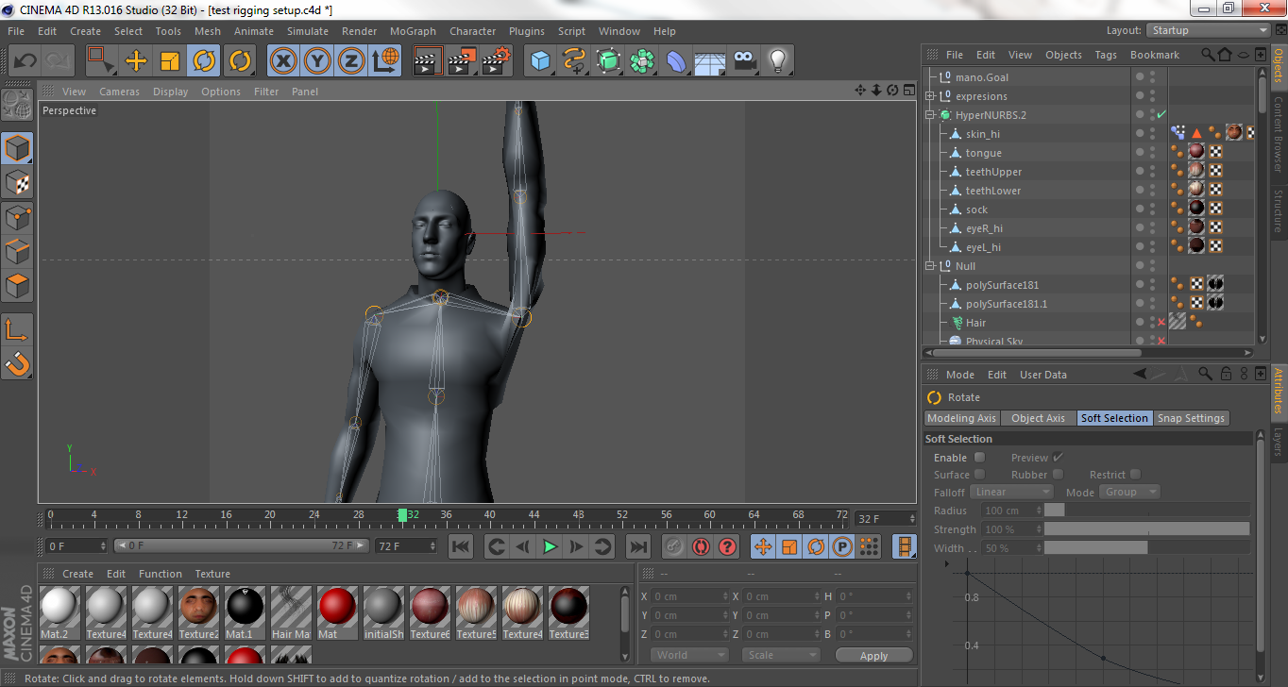Open the Falloff dropdown set to Linear
The image size is (1288, 687).
tap(1011, 492)
